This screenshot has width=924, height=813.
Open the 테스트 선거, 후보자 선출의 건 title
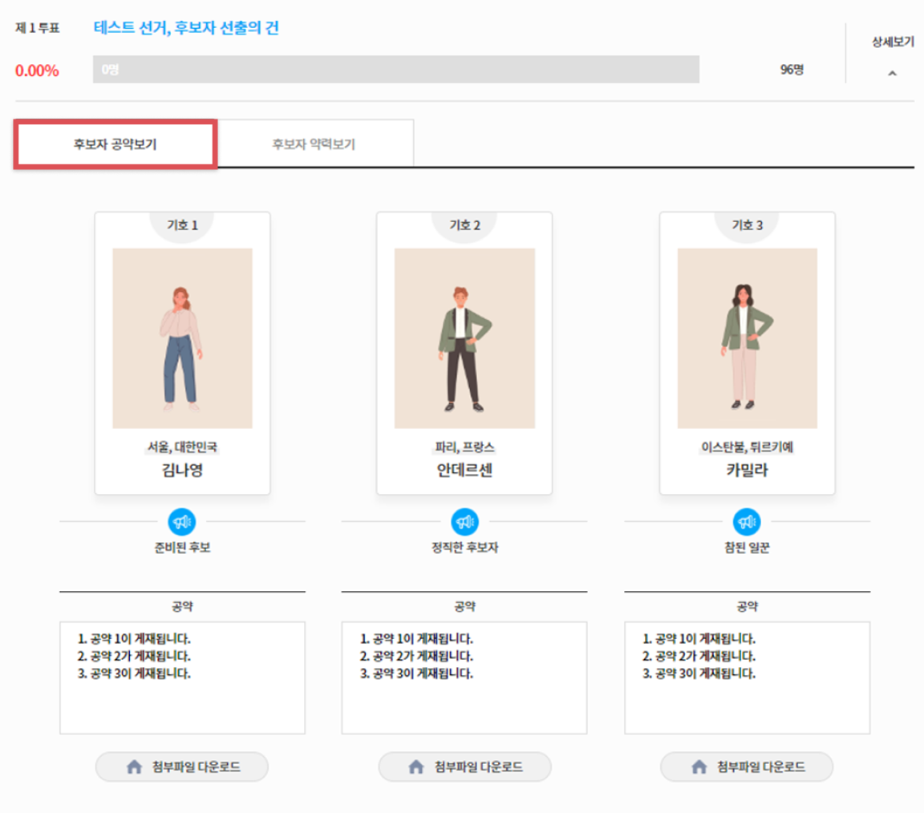click(x=186, y=28)
